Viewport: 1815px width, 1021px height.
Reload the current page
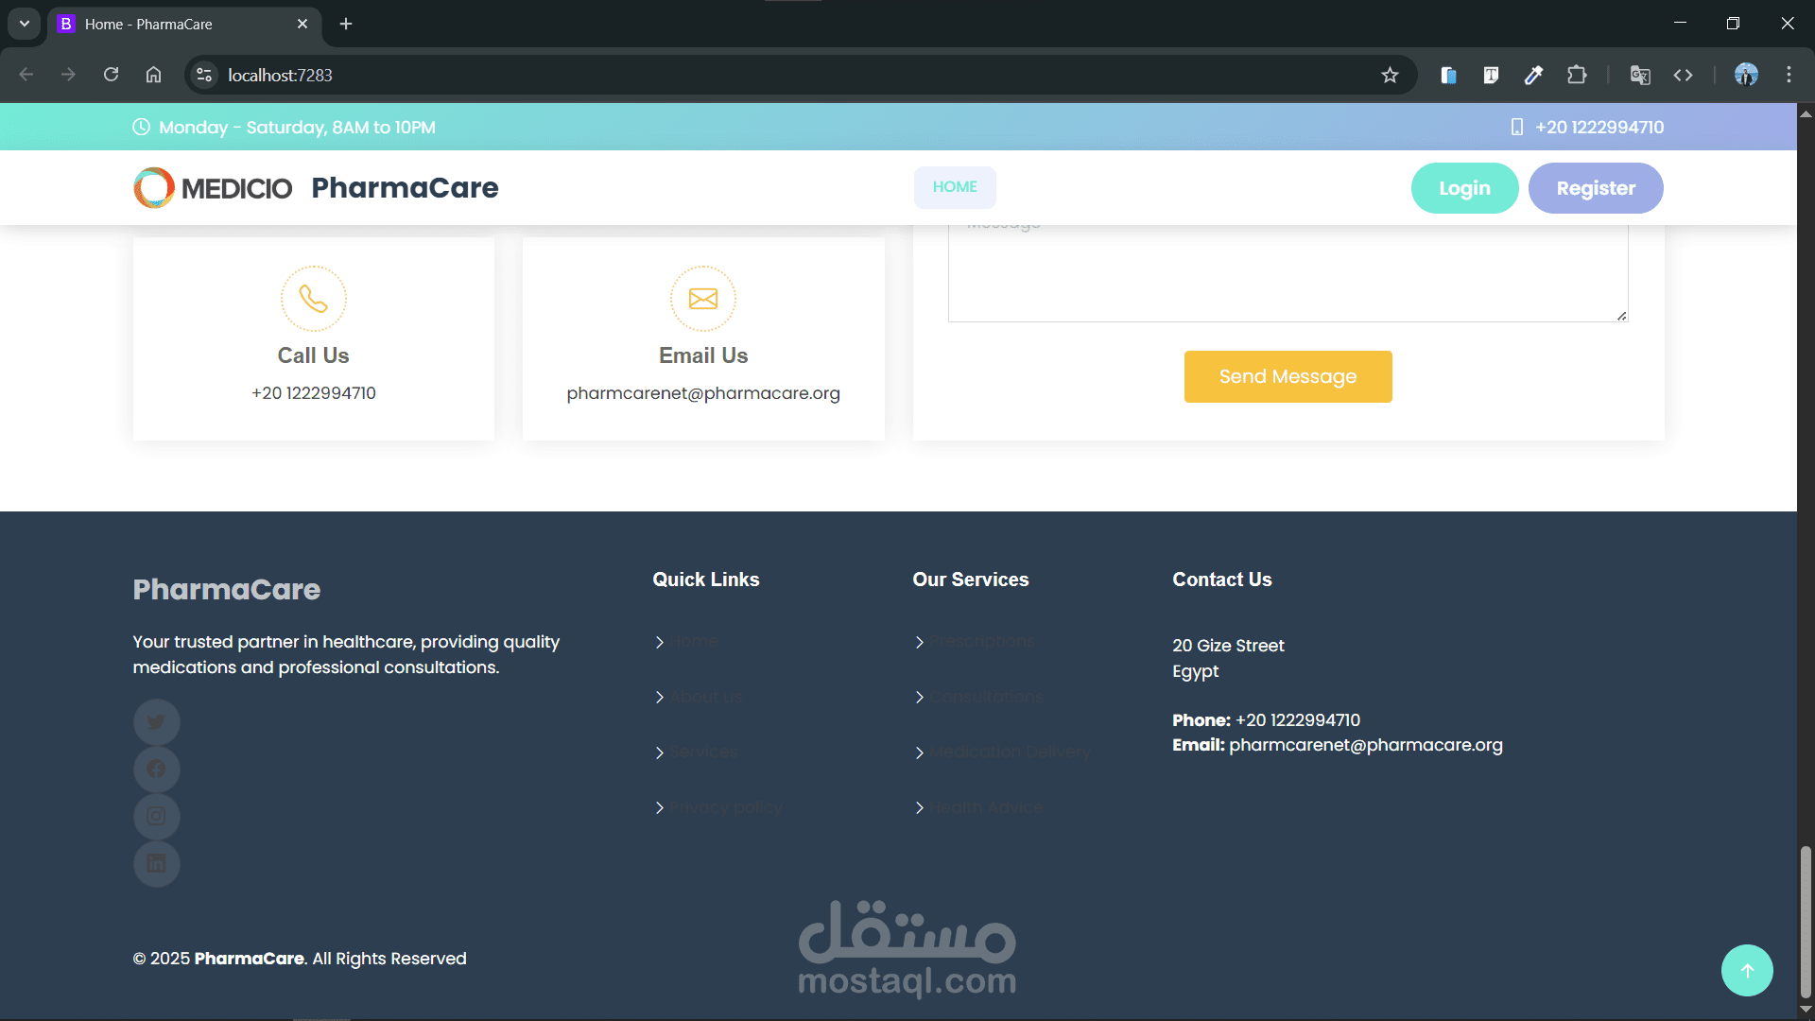click(x=111, y=75)
